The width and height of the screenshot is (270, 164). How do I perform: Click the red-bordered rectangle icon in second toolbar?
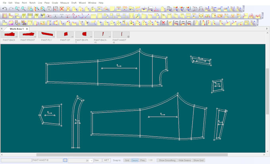[220, 16]
